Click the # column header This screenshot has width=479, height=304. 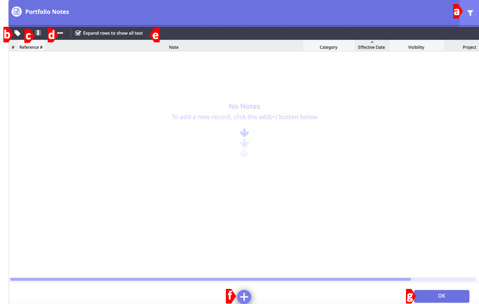tap(13, 47)
